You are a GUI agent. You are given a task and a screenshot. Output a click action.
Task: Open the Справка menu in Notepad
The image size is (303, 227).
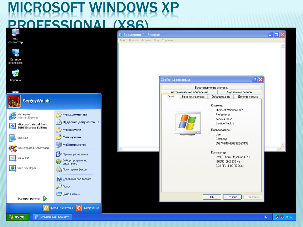click(x=167, y=40)
